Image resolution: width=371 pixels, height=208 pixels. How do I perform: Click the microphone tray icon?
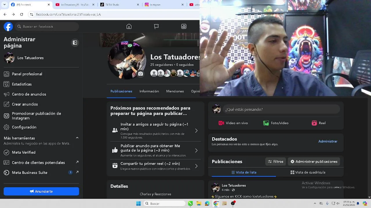(x=327, y=204)
